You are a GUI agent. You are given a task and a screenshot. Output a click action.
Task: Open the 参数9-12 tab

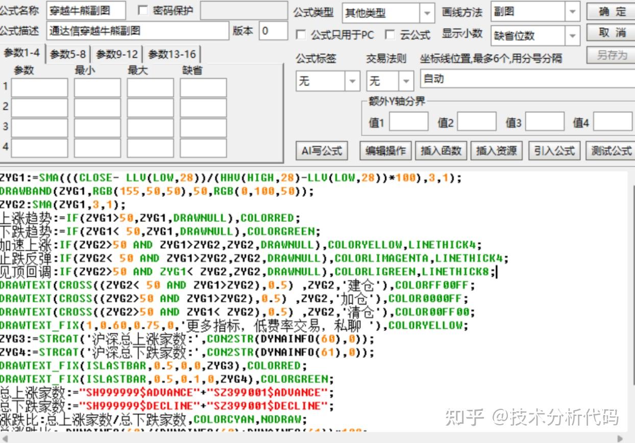point(117,54)
